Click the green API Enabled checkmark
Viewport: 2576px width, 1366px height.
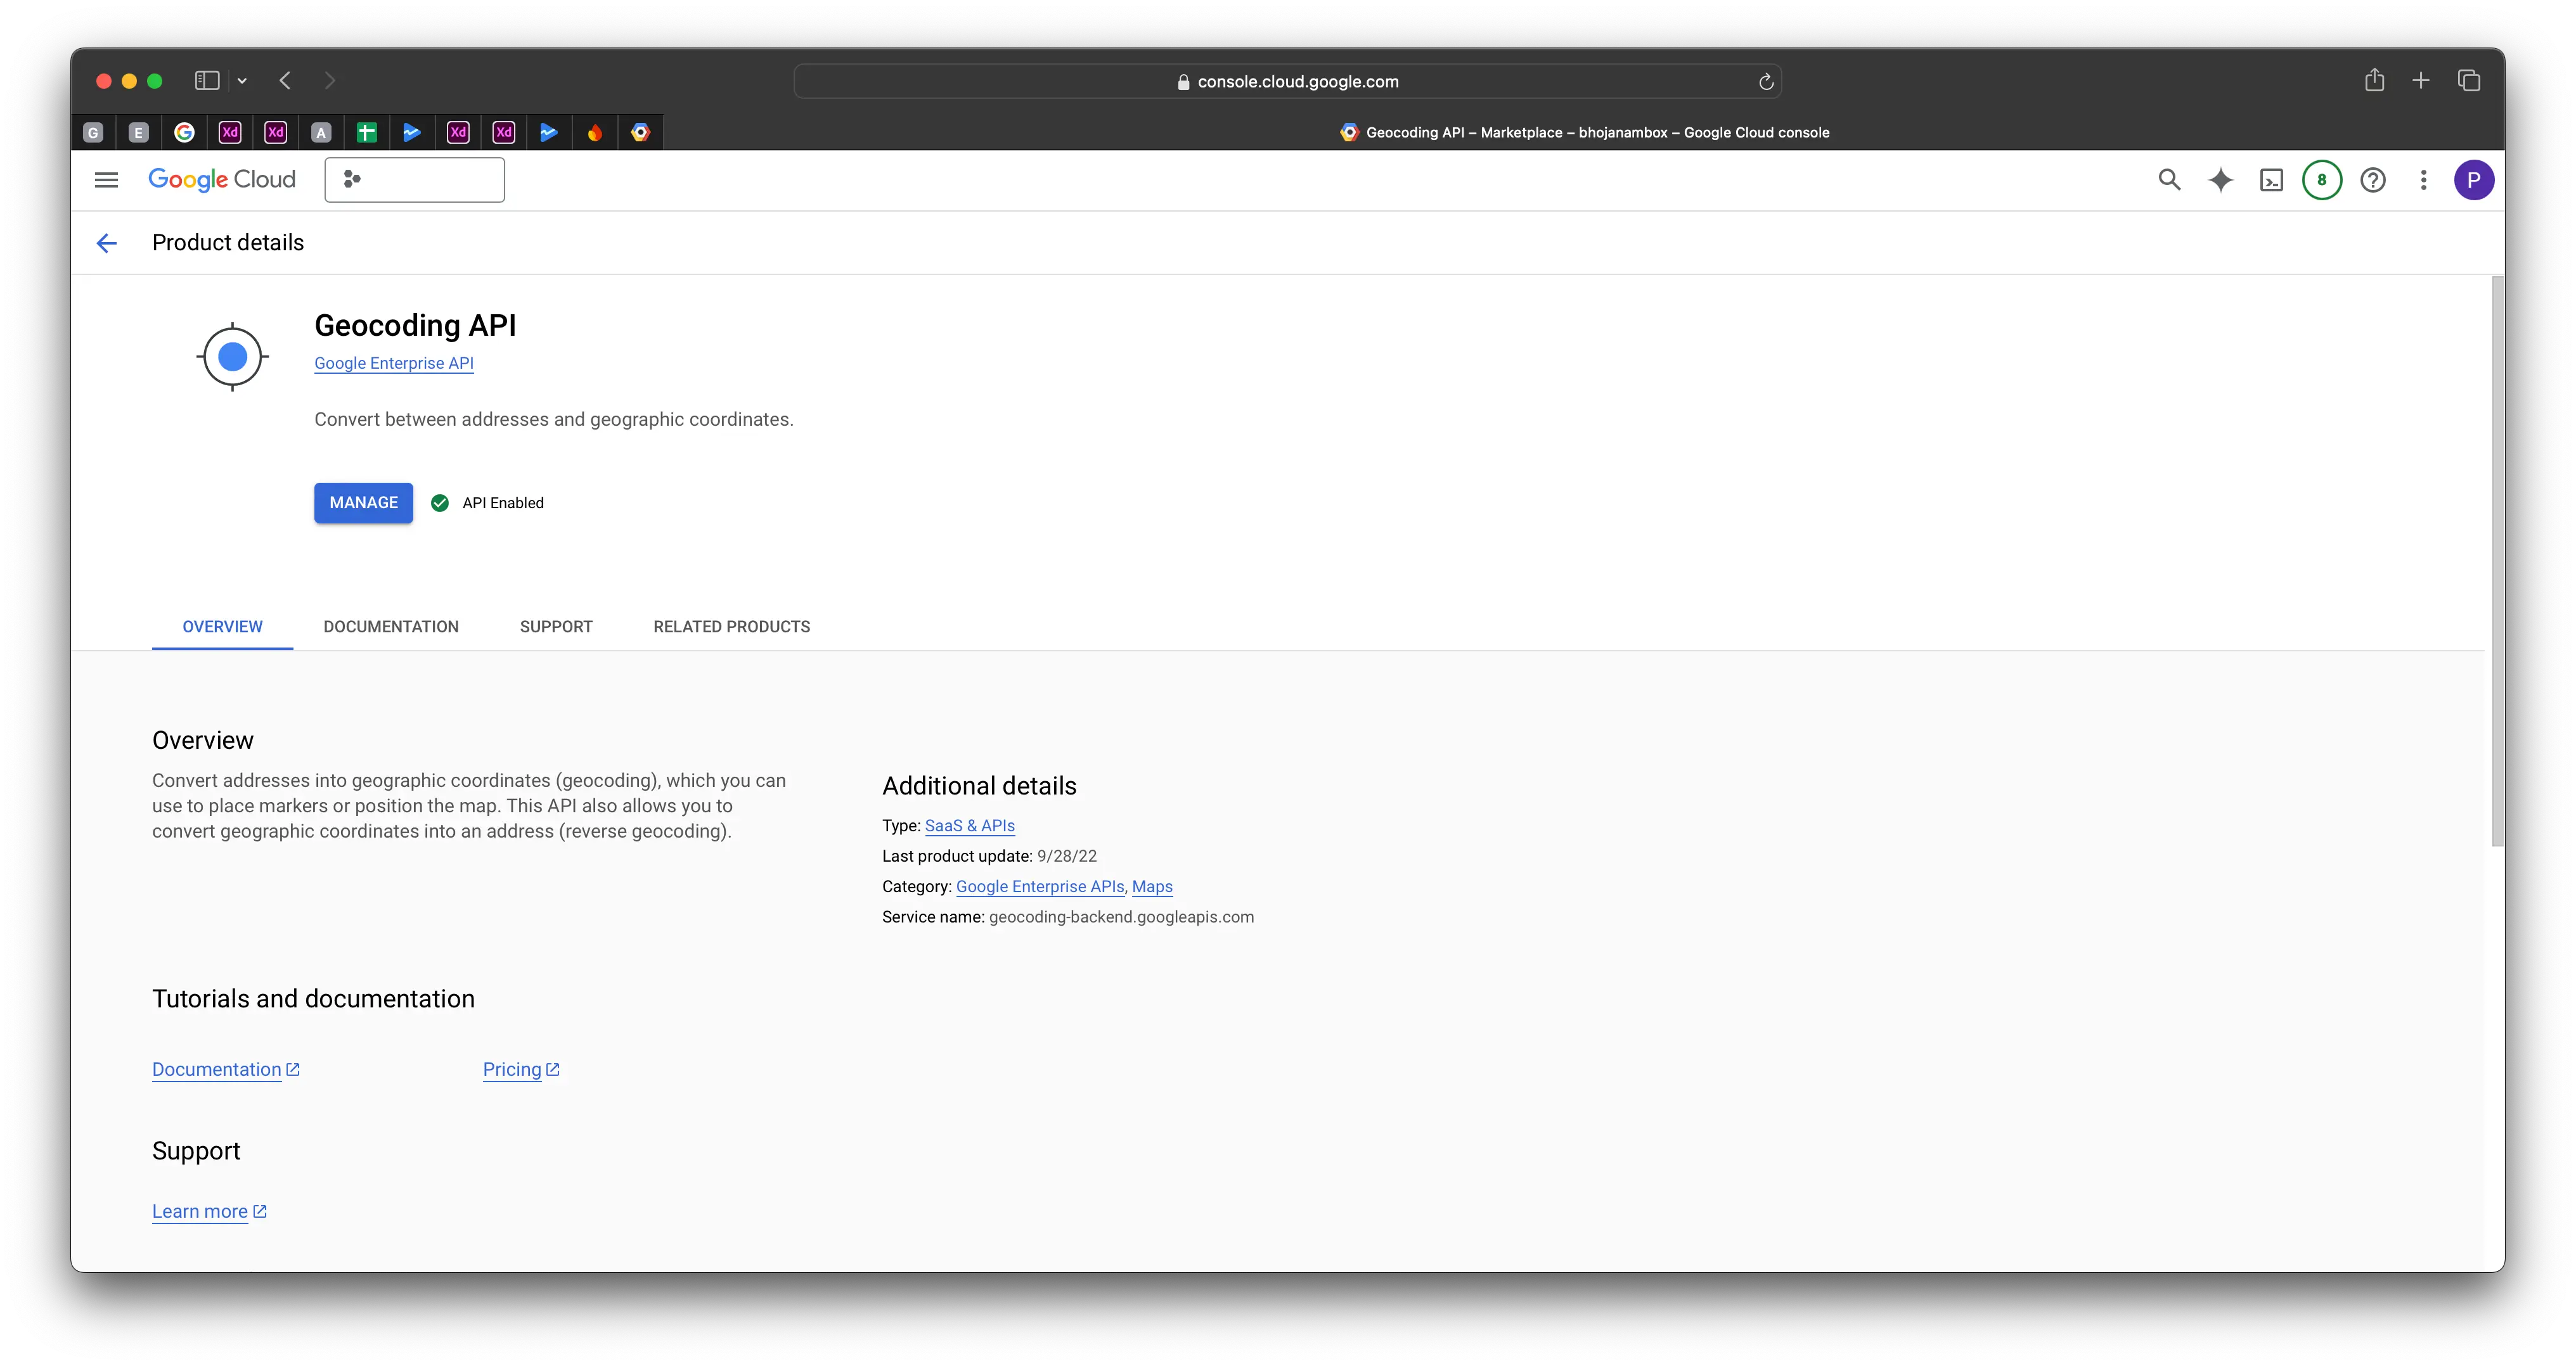[x=439, y=502]
